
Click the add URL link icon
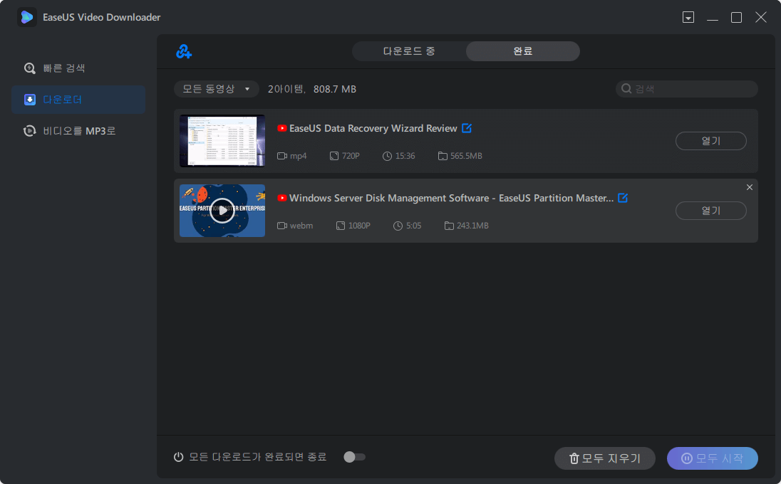[184, 51]
